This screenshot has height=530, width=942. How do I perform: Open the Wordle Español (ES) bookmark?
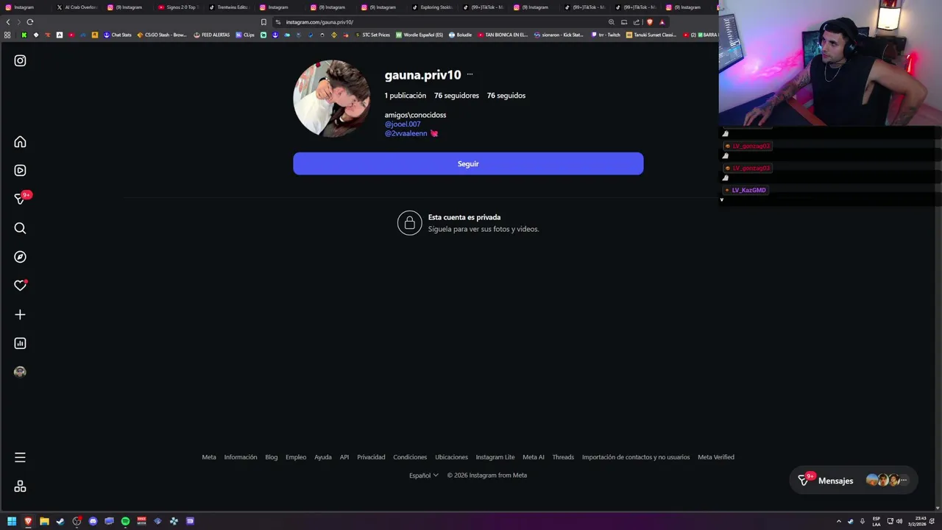click(x=419, y=35)
